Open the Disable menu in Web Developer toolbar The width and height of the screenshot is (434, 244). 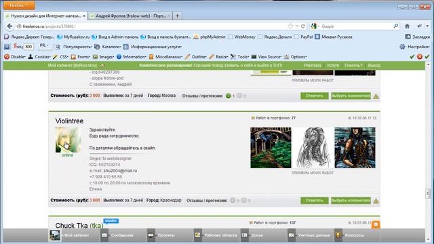tap(15, 57)
